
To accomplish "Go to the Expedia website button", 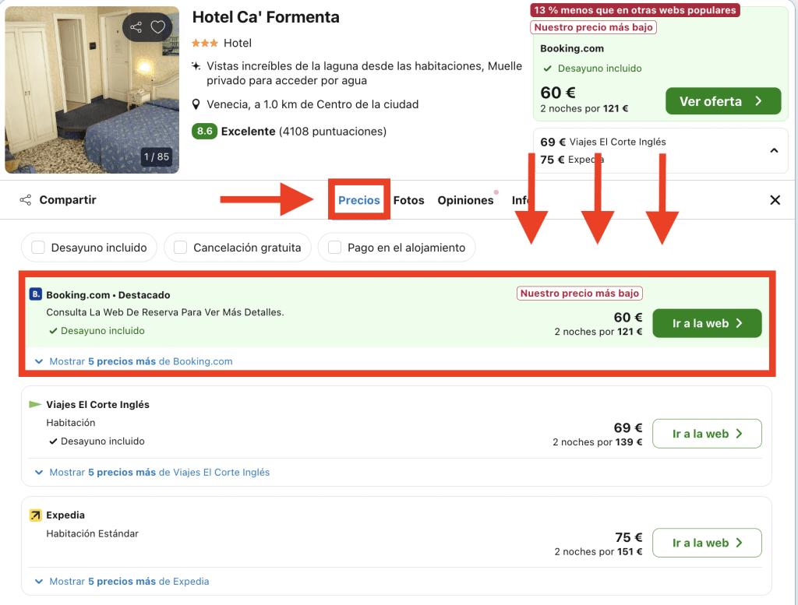I will (706, 543).
